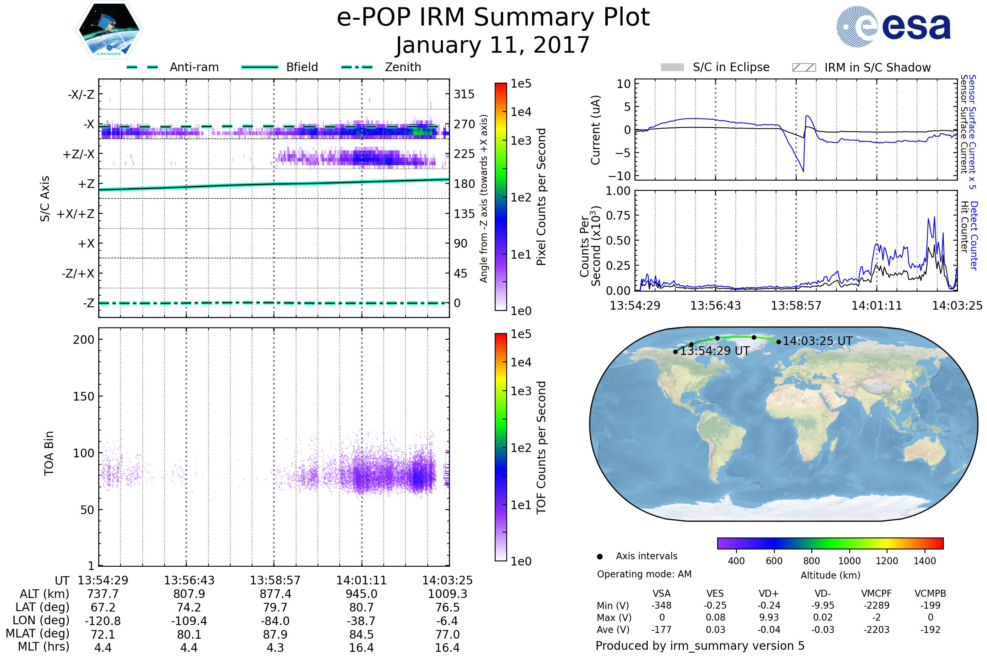Click the TOF Counts per Second colorbar

[500, 447]
